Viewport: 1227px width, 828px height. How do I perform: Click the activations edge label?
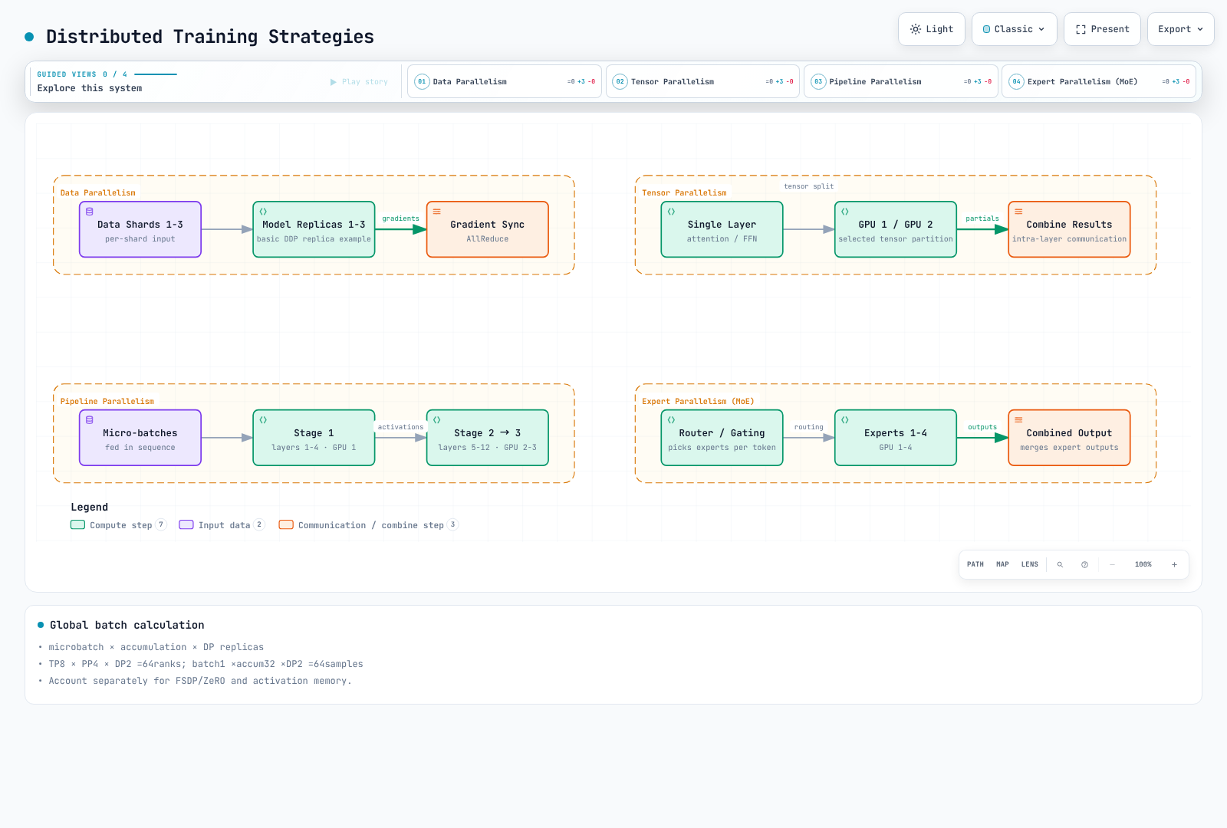pyautogui.click(x=400, y=427)
